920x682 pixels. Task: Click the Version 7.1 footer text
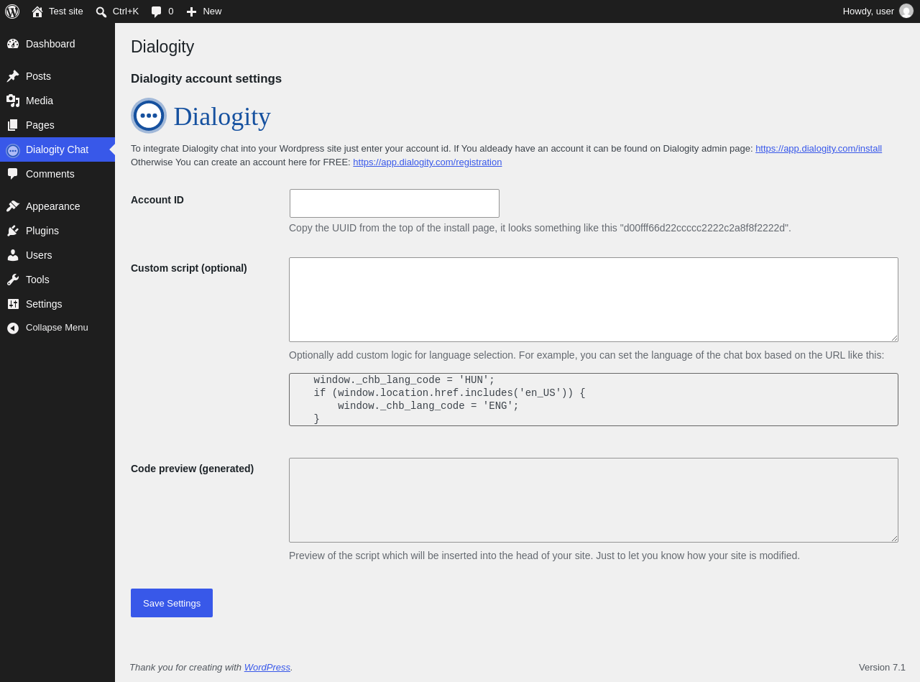point(882,667)
